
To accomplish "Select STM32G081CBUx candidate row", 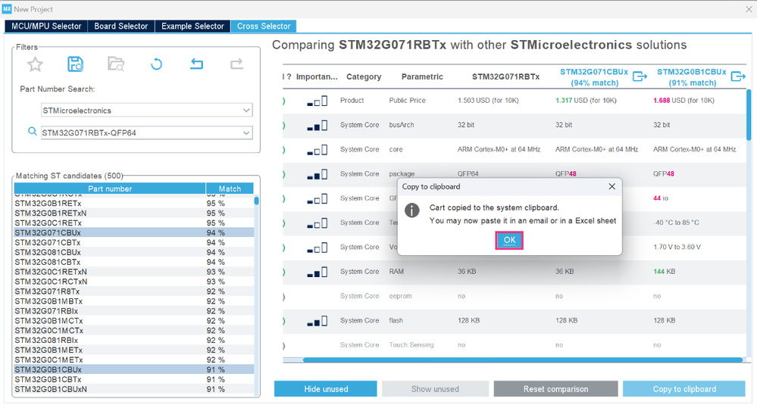I will click(133, 252).
